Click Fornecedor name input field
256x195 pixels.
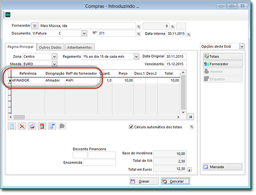click(x=87, y=26)
